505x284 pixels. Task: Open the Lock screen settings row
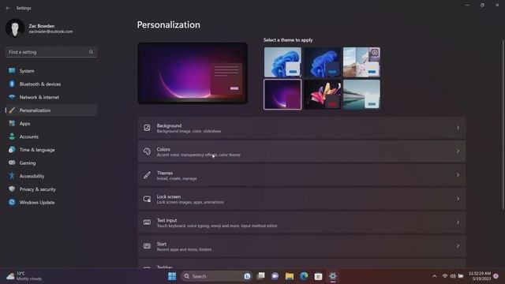tap(301, 199)
